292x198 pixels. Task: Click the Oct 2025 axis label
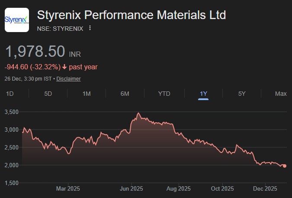[222, 188]
